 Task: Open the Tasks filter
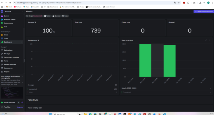coord(47,16)
